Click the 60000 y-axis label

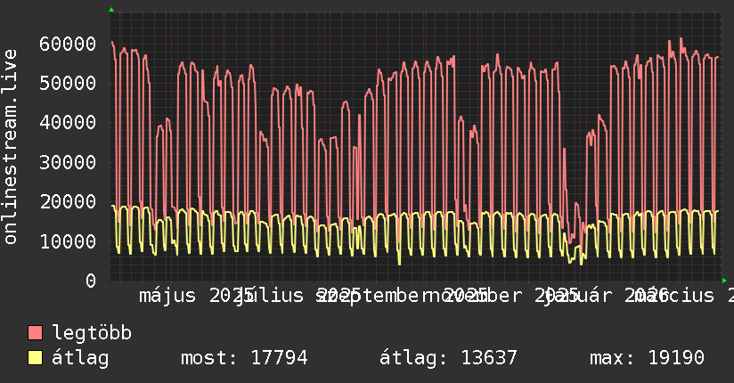(68, 44)
